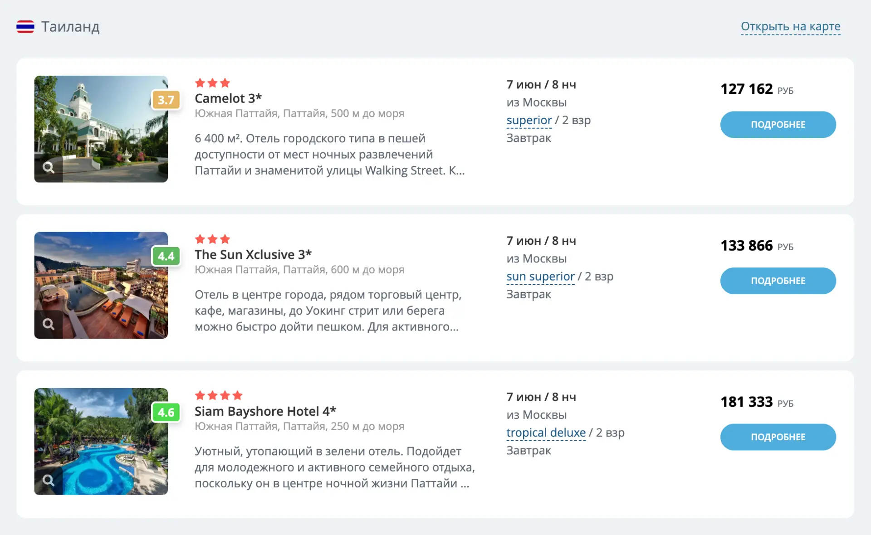Click the price 127 162 руб
871x535 pixels.
[757, 89]
